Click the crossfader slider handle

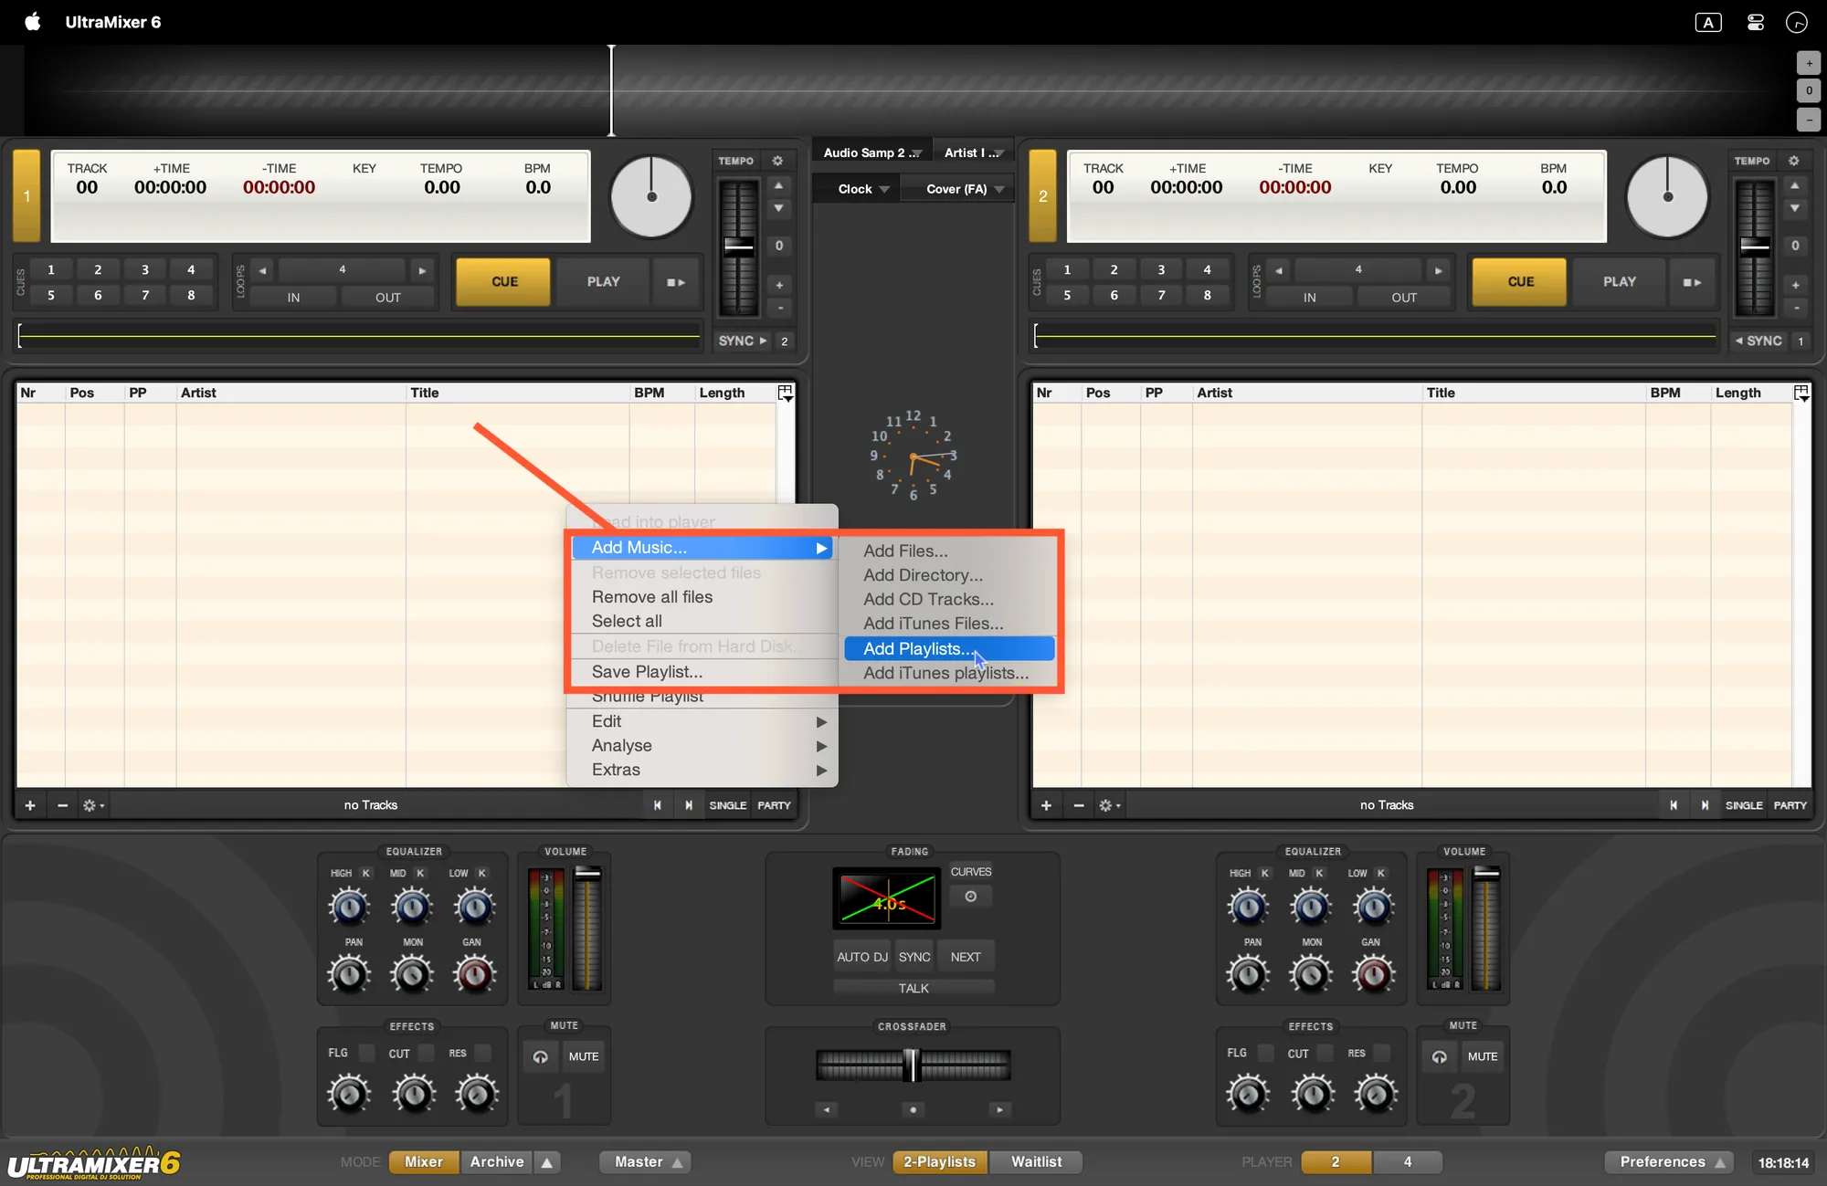tap(911, 1065)
